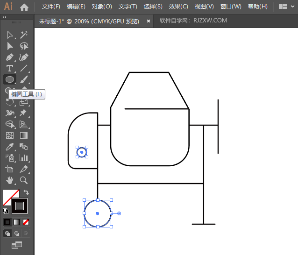
Task: Reset to default fill and stroke
Action: click(x=5, y=211)
